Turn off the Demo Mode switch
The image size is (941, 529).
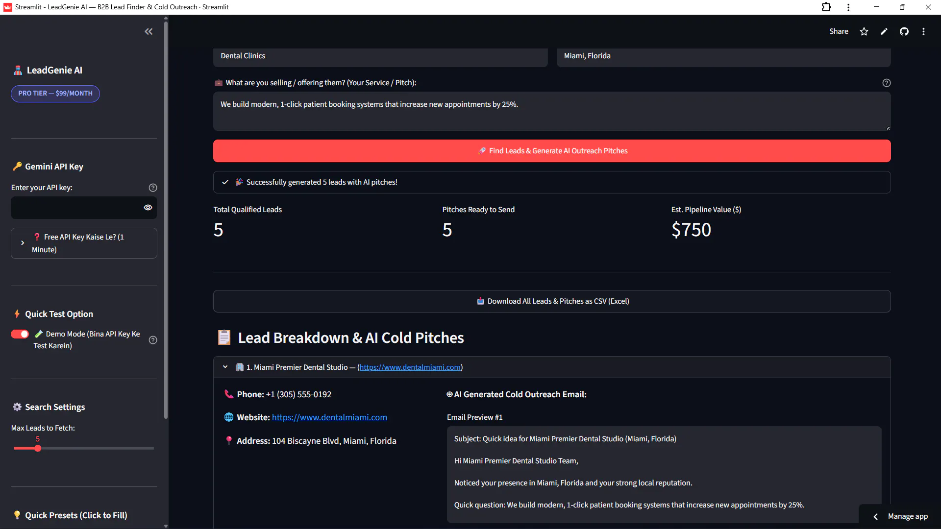pyautogui.click(x=20, y=334)
